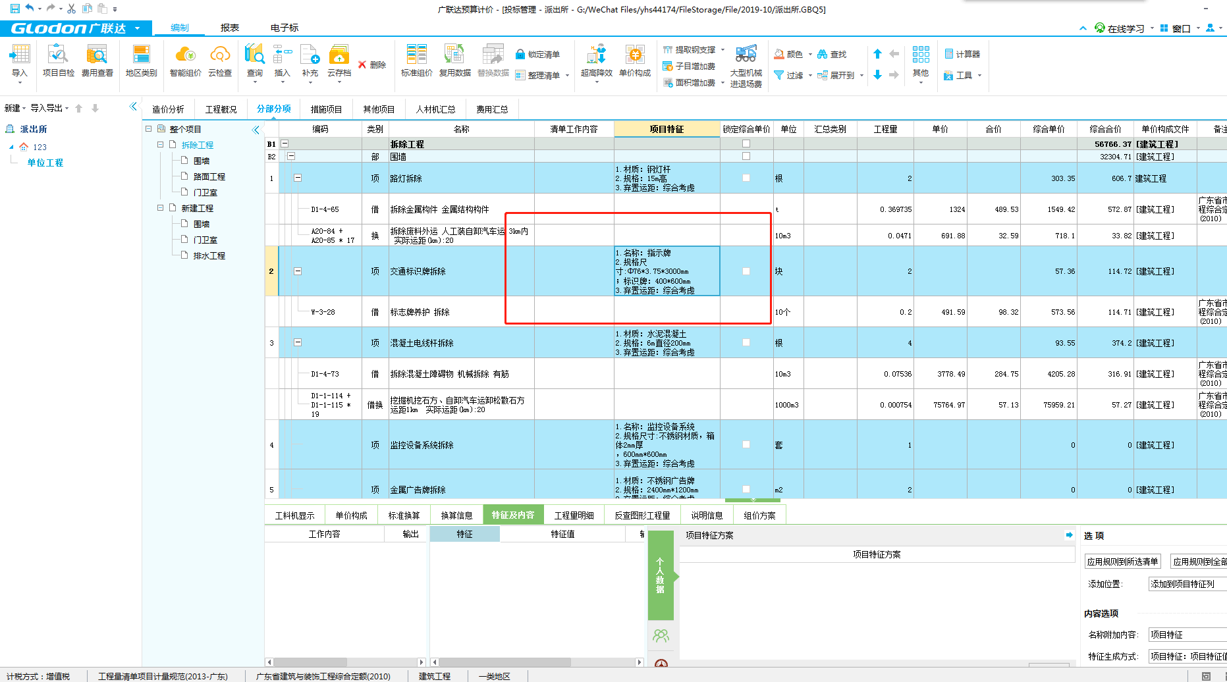Screen dimensions: 1227x682
Task: Click 复用数据 reuse data icon
Action: click(x=454, y=61)
